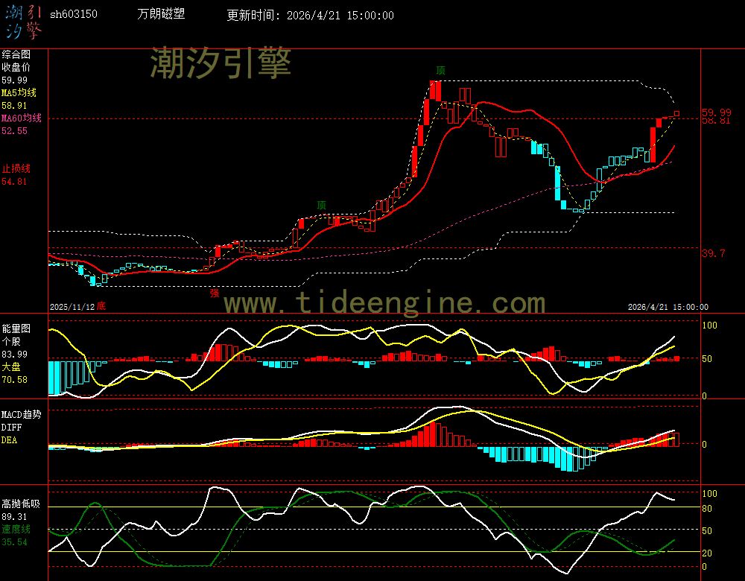Select the 高抛低吸 indicator panel label
This screenshot has width=745, height=581.
(21, 504)
